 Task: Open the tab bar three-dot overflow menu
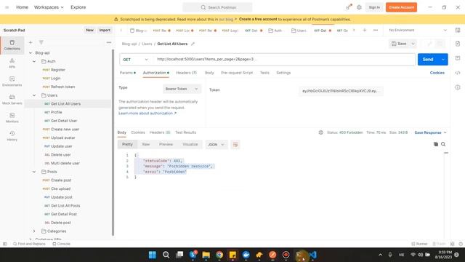point(376,31)
